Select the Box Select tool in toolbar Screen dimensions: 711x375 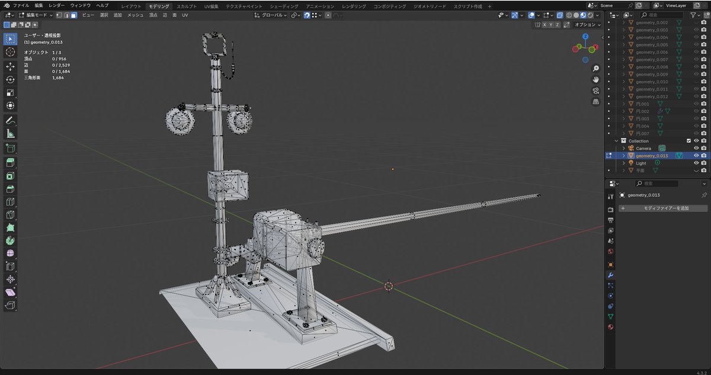coord(10,39)
